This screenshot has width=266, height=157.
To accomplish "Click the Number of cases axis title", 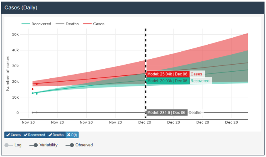I will tap(8, 73).
